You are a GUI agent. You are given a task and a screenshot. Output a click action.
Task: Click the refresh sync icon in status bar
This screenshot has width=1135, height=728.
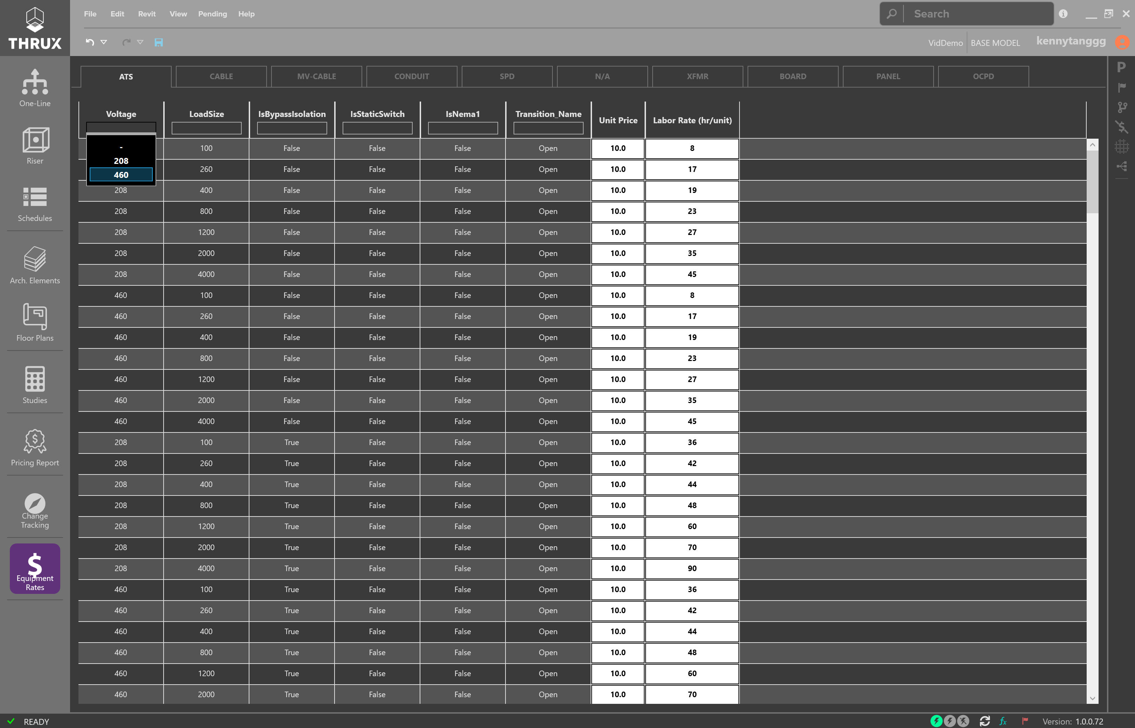click(985, 721)
